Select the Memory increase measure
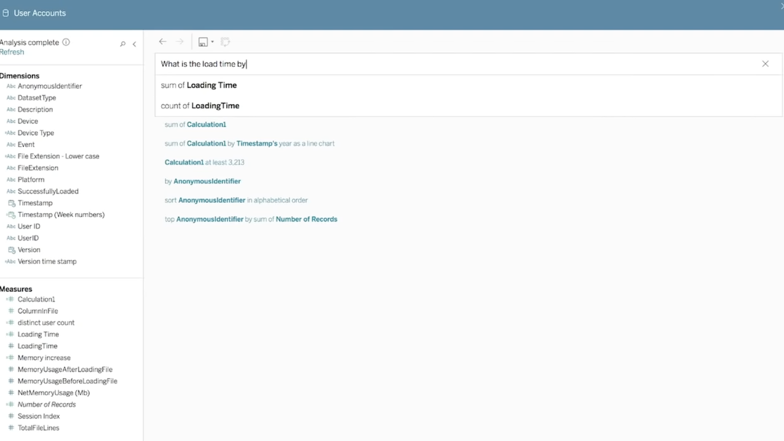This screenshot has width=784, height=441. [44, 358]
